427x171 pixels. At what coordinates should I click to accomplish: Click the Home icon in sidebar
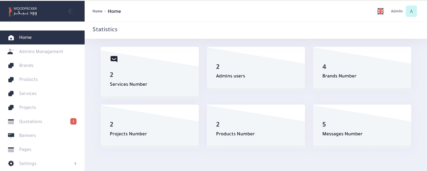pyautogui.click(x=11, y=37)
